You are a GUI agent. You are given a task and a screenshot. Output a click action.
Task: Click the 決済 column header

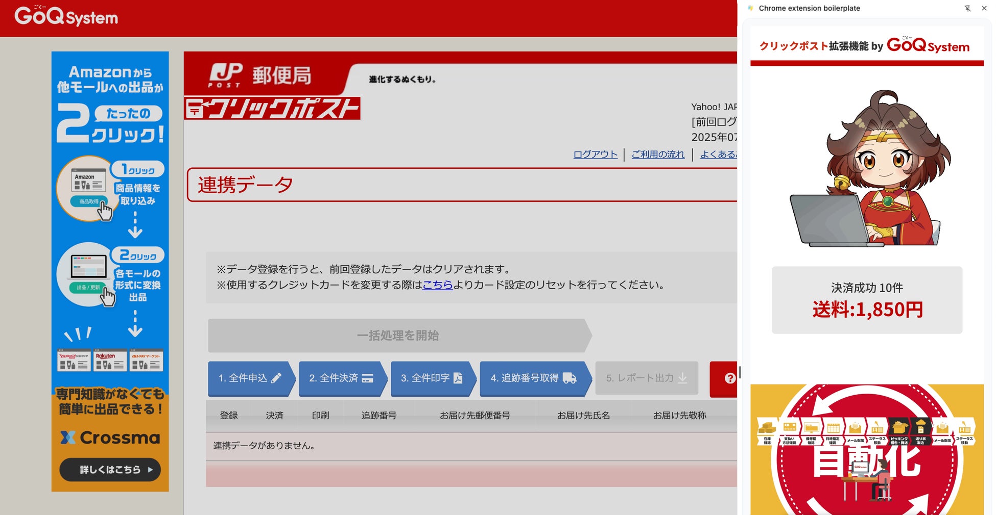tap(275, 416)
